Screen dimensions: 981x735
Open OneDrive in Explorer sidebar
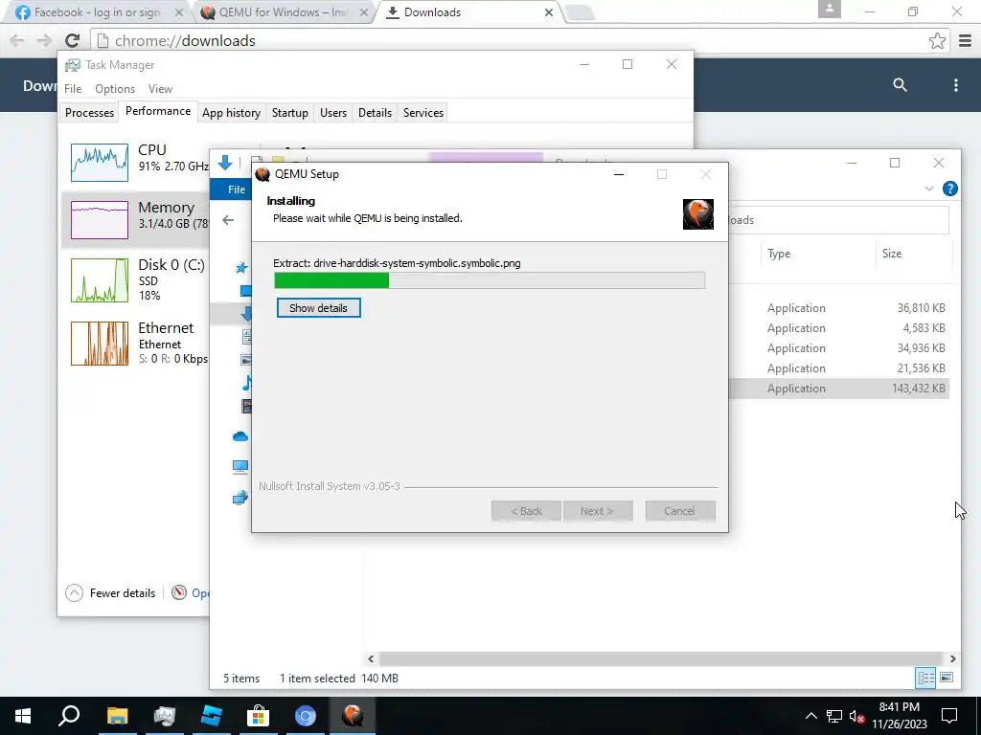point(240,436)
